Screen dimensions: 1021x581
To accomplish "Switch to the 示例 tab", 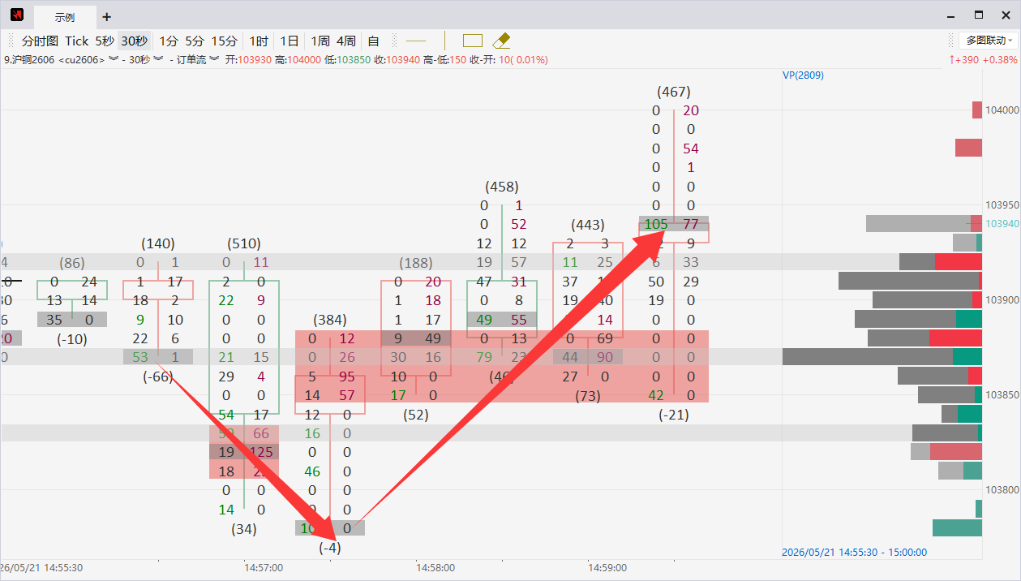I will tap(65, 17).
